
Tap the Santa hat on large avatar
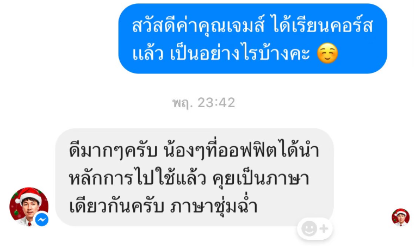click(28, 194)
